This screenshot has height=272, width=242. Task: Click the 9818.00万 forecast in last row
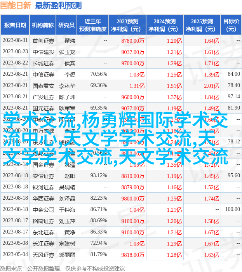click(132, 255)
